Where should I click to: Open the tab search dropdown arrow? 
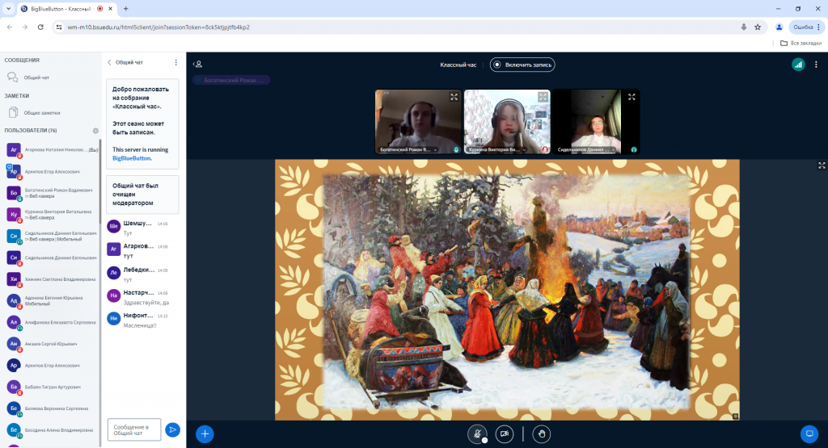[x=8, y=9]
